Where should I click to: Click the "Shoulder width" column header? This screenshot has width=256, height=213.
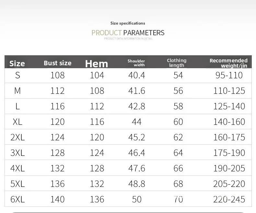[136, 63]
